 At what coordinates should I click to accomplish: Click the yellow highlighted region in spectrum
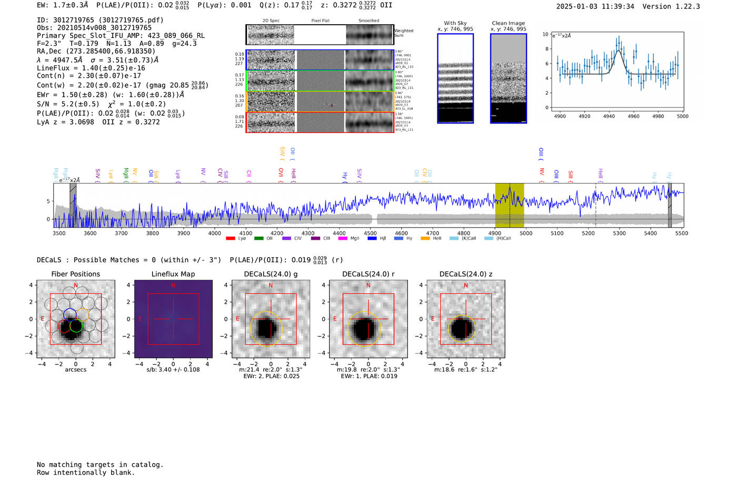510,205
